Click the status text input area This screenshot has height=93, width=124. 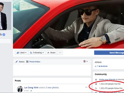[52, 70]
